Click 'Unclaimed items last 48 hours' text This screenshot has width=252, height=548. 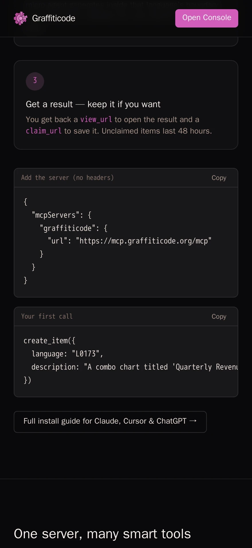157,131
